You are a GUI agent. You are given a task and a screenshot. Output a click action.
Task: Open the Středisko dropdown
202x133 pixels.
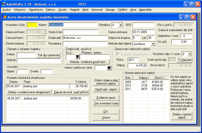coord(121,25)
